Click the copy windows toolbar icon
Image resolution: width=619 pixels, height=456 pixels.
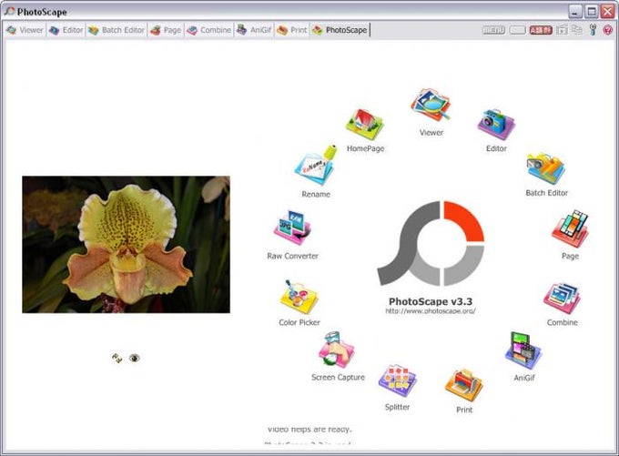click(x=577, y=30)
